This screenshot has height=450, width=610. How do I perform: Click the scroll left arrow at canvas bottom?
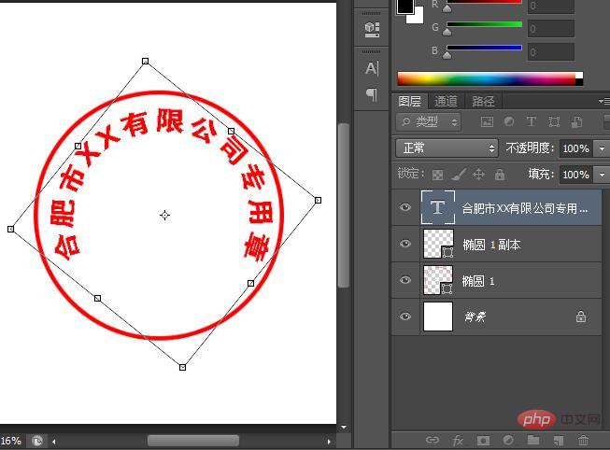(54, 442)
